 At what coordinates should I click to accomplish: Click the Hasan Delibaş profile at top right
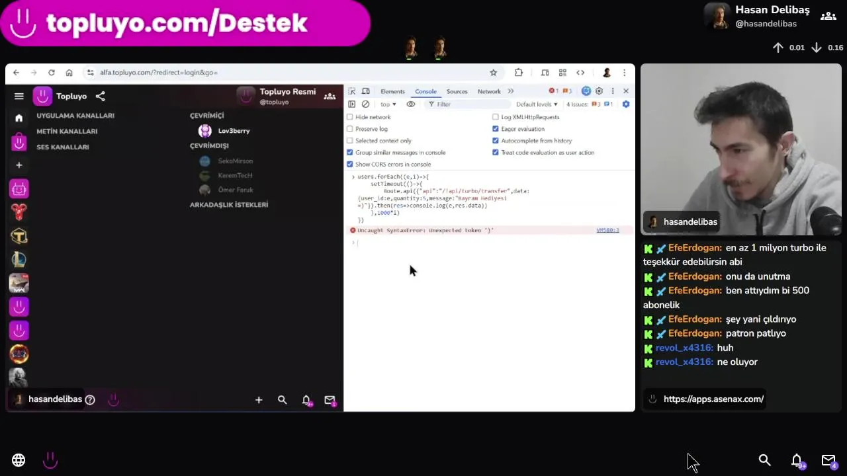pos(757,17)
